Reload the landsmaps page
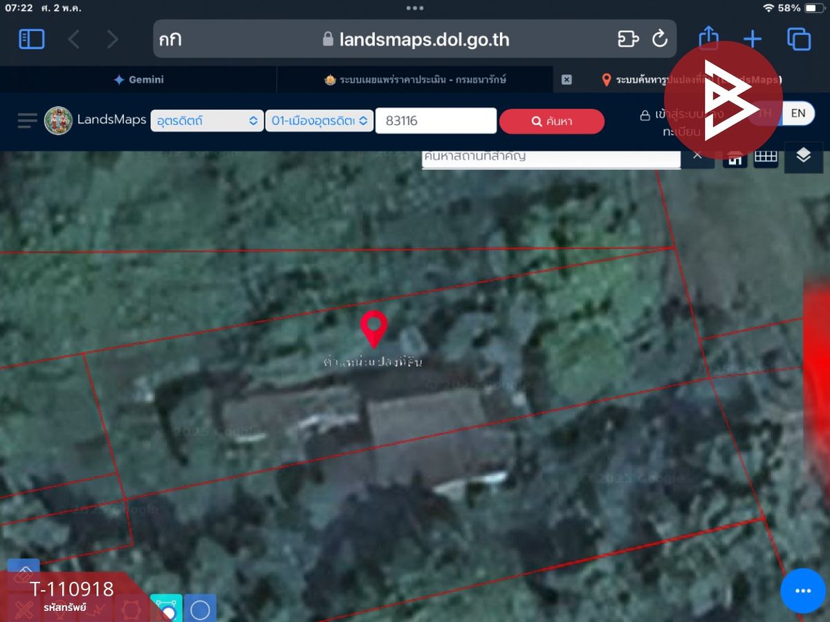 point(660,39)
